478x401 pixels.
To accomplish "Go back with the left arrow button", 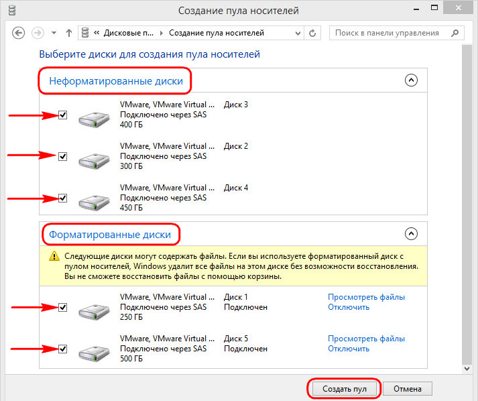I will 18,33.
